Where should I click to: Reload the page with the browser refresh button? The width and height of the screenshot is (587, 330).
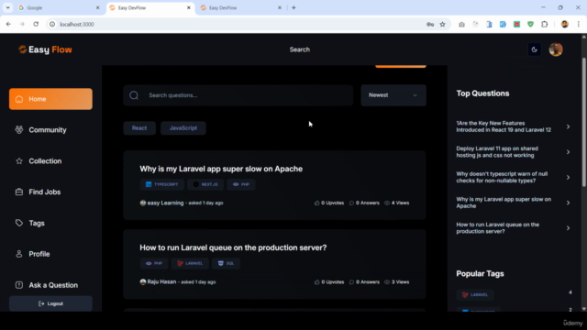[x=36, y=25]
